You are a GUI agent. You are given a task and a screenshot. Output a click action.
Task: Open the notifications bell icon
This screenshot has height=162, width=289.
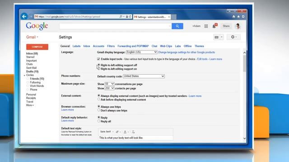[214, 26]
